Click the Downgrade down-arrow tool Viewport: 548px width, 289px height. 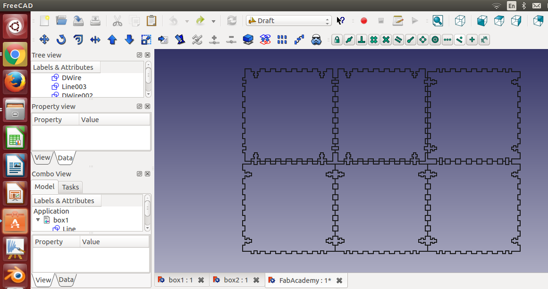pos(129,40)
